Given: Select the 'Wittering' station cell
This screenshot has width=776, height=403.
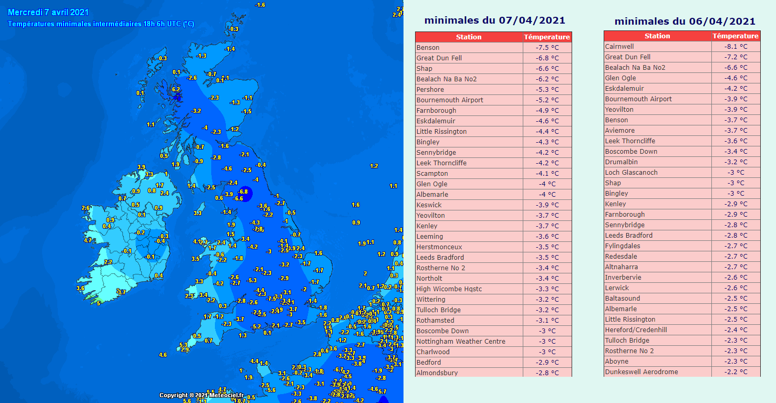Looking at the screenshot, I should pos(469,299).
